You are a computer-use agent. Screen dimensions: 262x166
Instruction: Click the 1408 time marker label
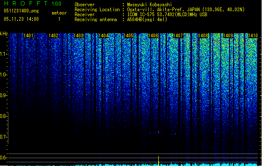pyautogui.click(x=203, y=36)
